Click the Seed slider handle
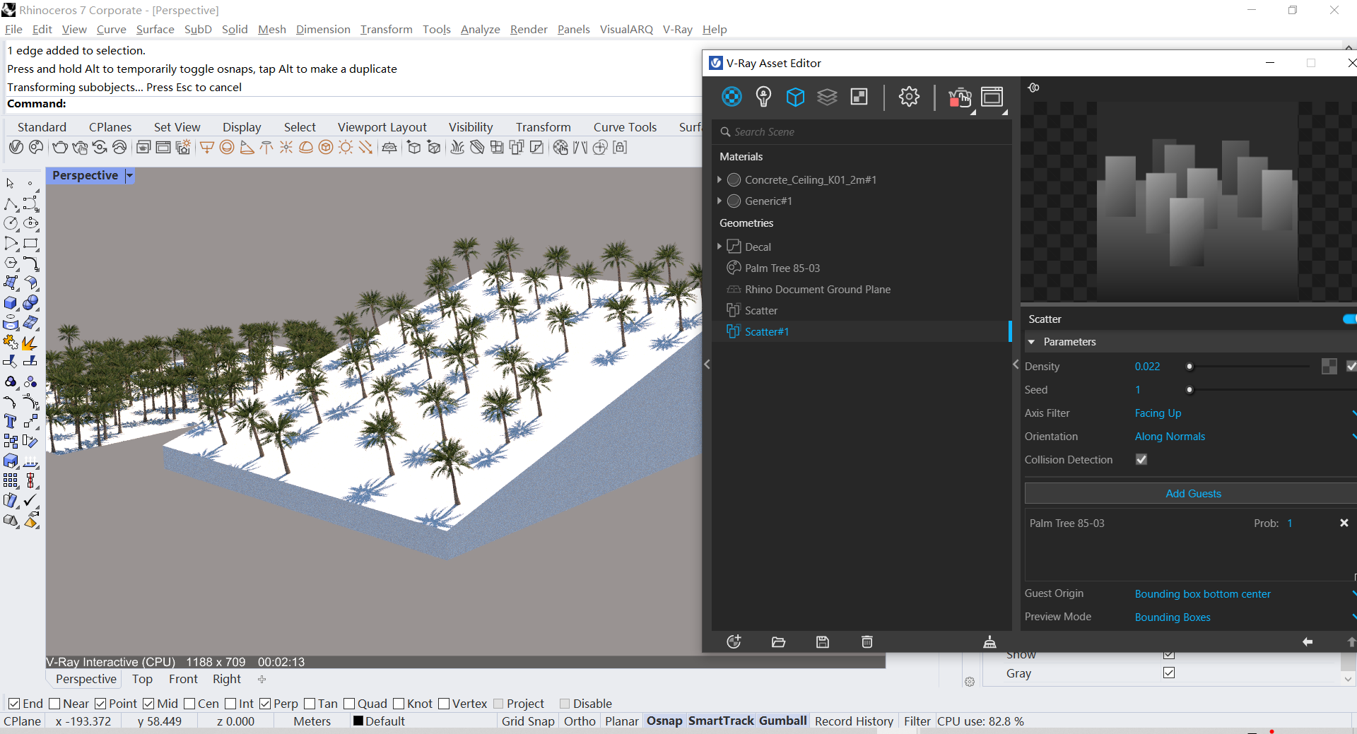This screenshot has height=734, width=1357. tap(1189, 389)
